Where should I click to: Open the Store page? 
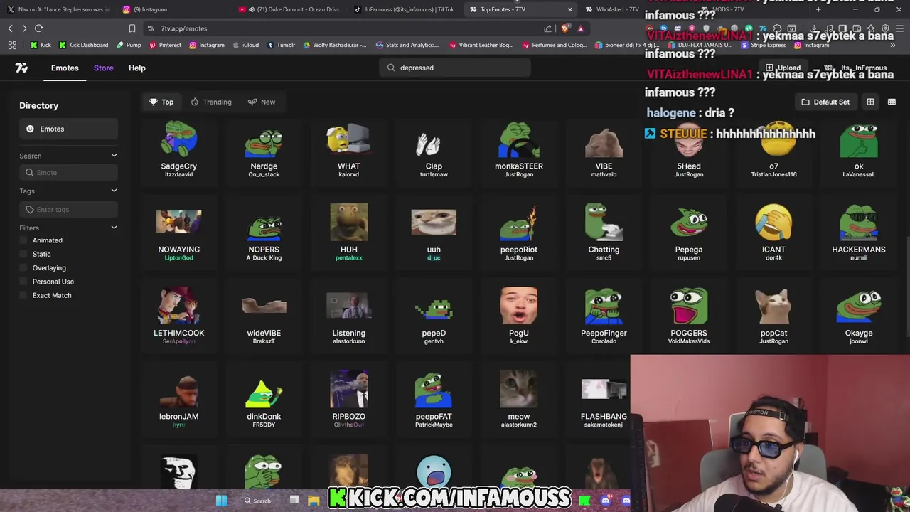tap(103, 68)
